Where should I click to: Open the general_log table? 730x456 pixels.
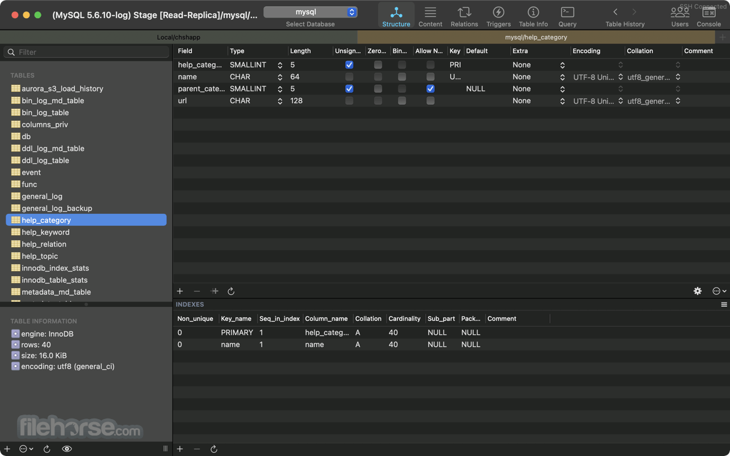[86, 196]
